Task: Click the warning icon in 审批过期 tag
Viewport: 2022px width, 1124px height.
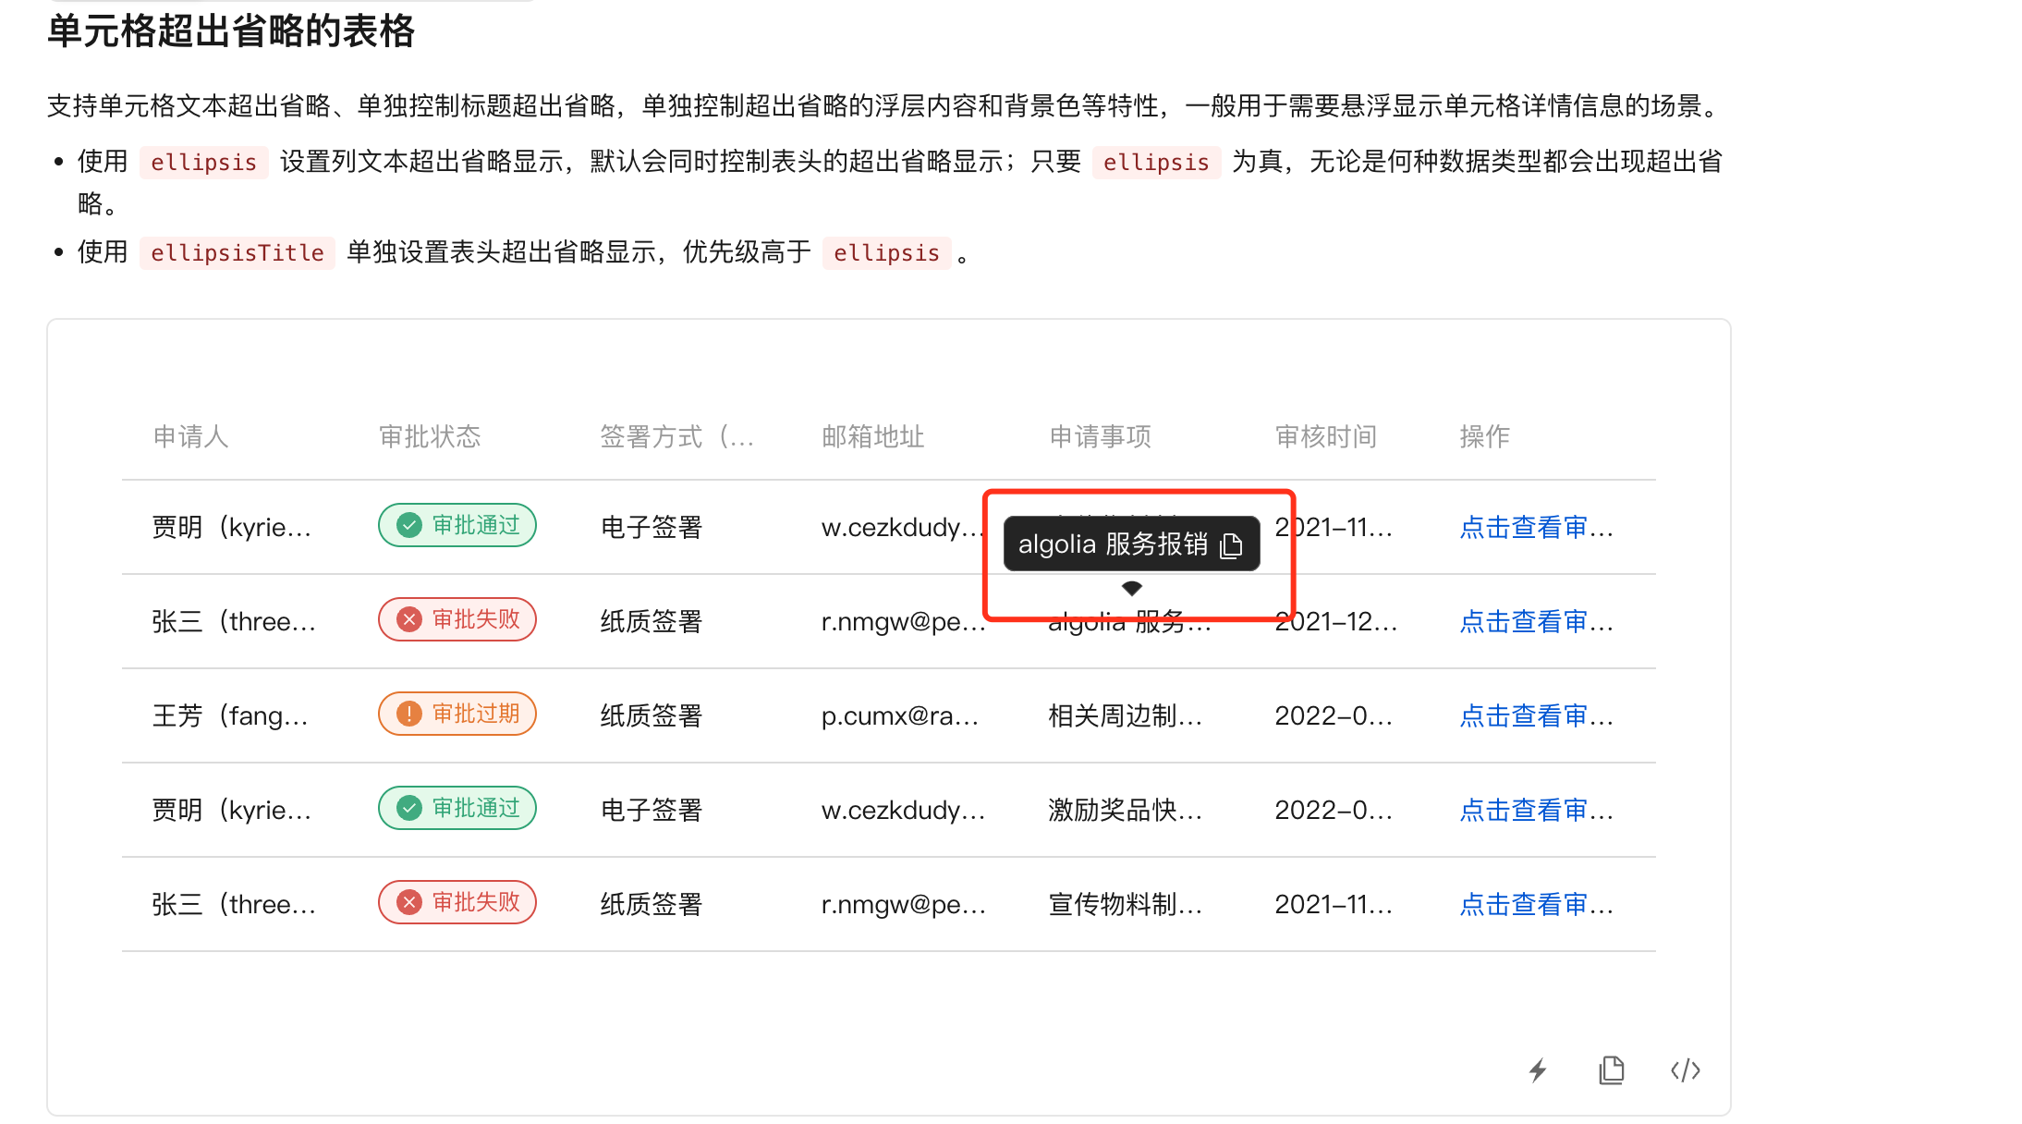Action: [408, 713]
